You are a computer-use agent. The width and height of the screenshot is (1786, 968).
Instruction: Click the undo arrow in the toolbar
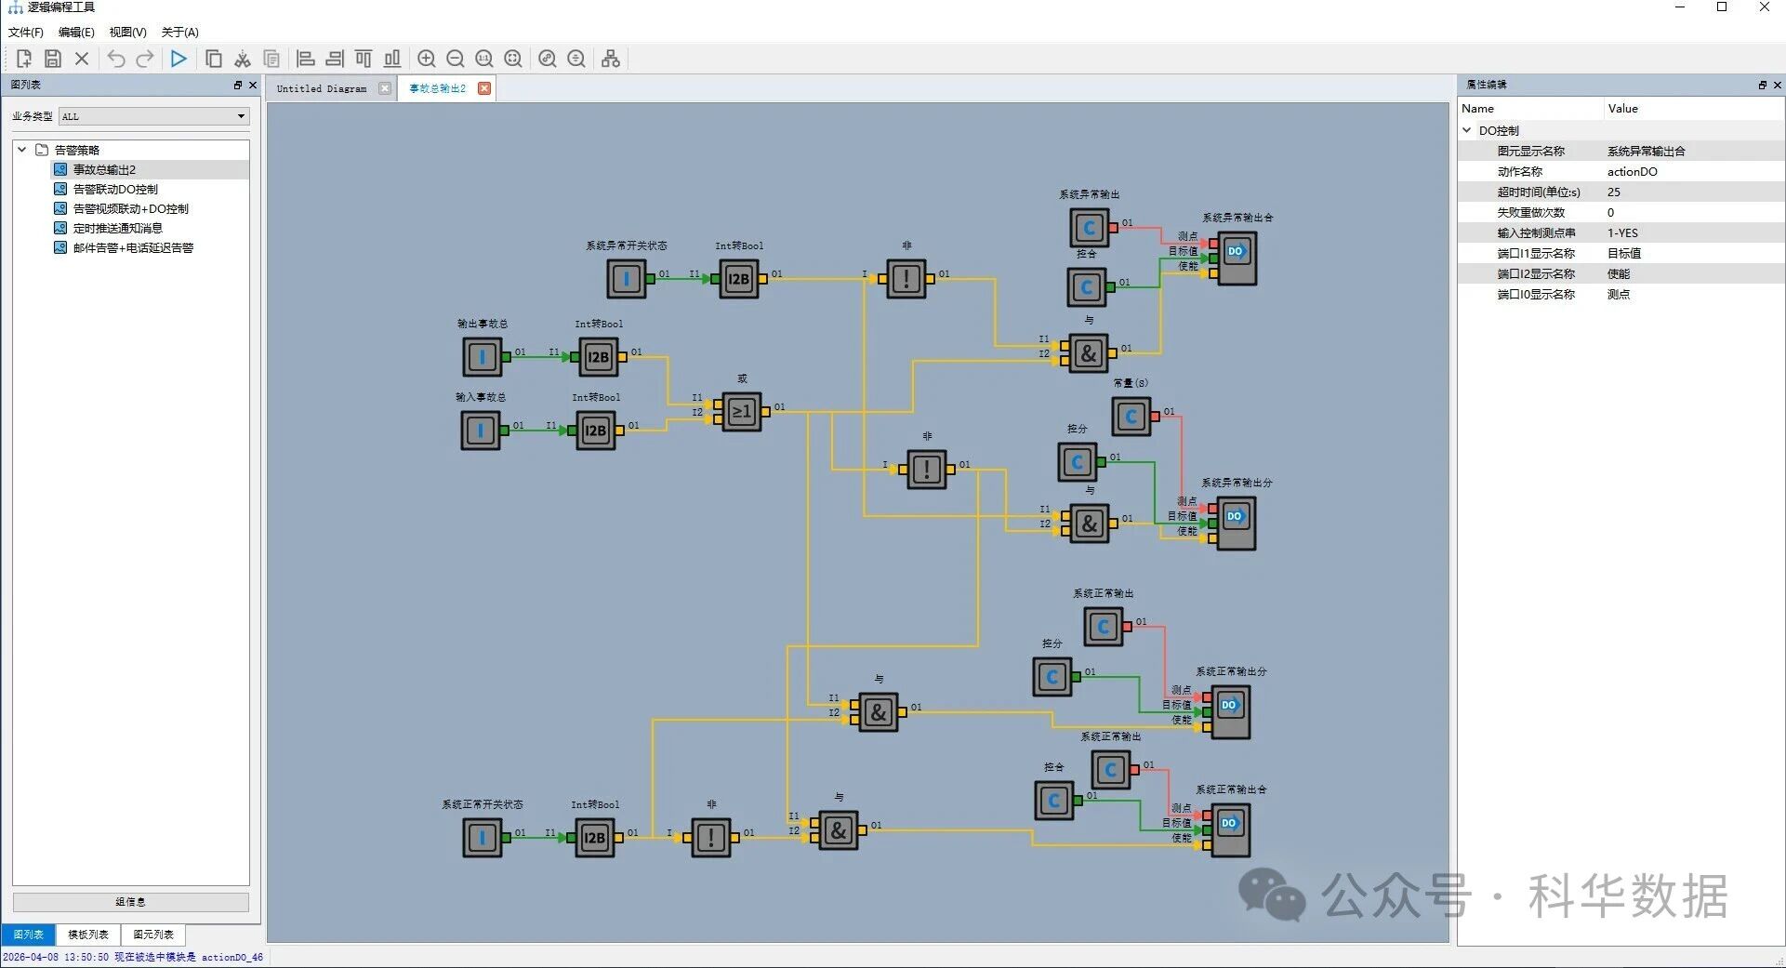[x=115, y=59]
